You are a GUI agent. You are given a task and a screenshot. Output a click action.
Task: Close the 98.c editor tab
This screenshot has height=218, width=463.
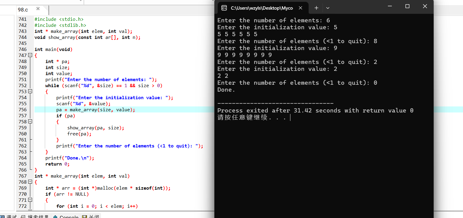38,9
